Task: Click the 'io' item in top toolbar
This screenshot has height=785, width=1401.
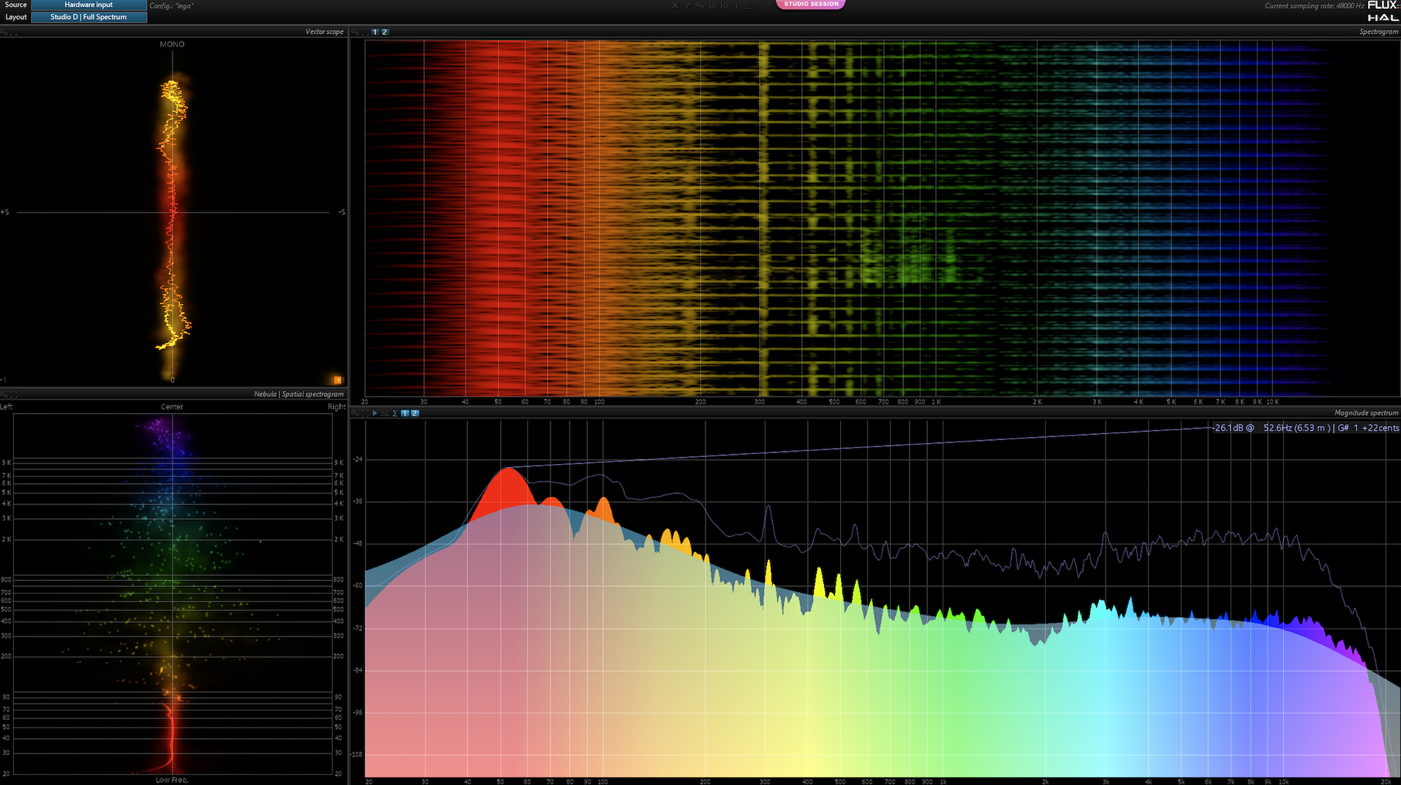Action: [724, 6]
